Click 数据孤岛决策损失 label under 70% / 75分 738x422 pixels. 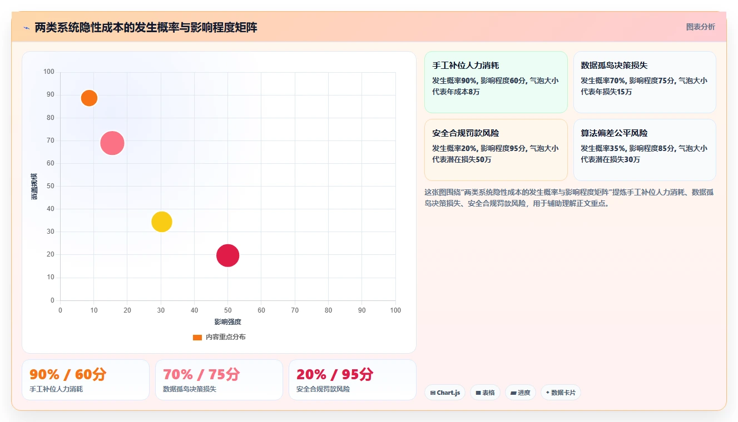click(190, 389)
